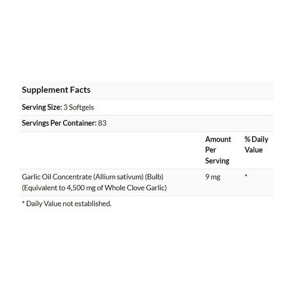Click the % Daily Value column header

[256, 144]
